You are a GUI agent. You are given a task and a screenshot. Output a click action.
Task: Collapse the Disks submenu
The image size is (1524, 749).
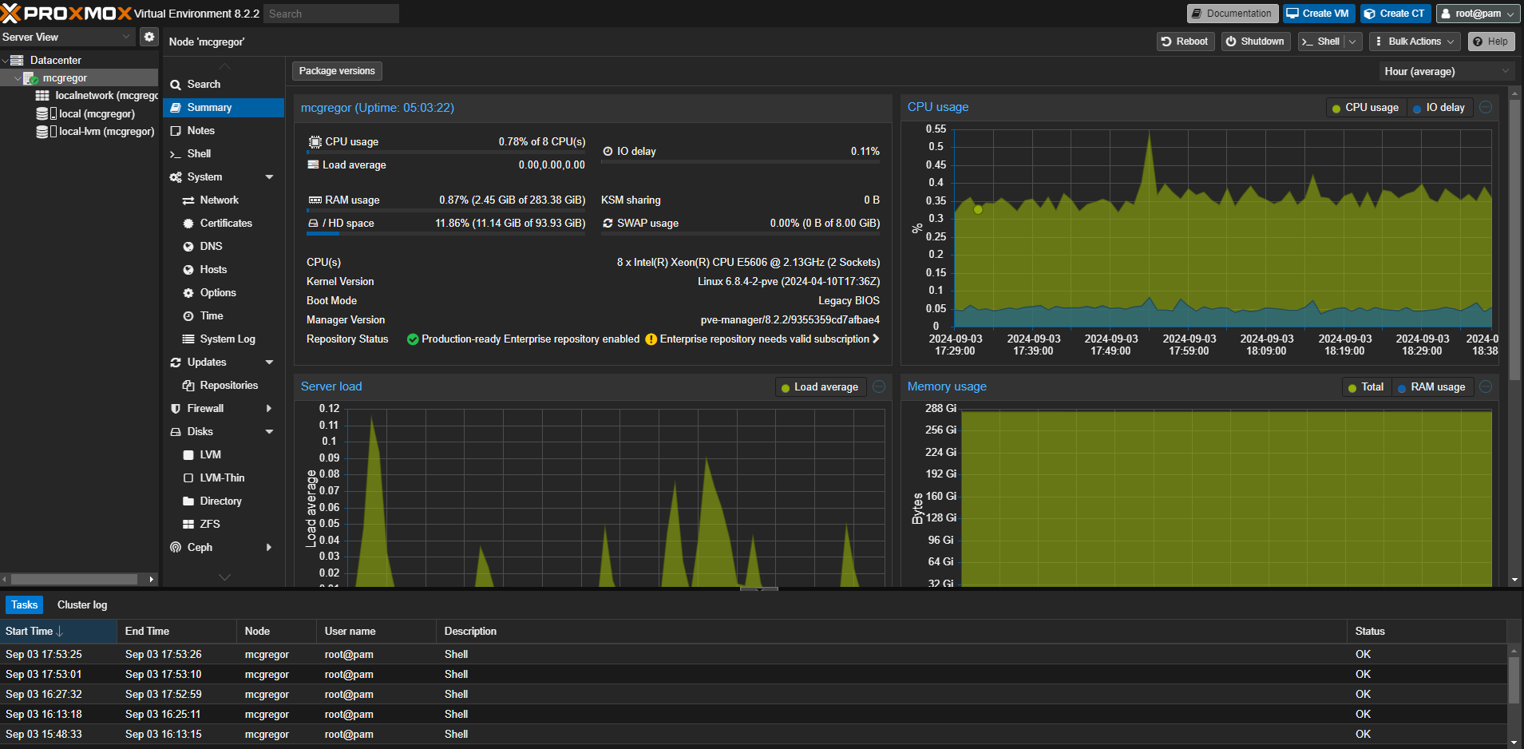pyautogui.click(x=269, y=432)
